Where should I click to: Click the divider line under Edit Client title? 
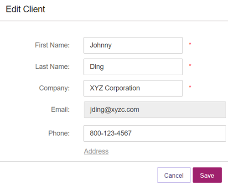(114, 21)
